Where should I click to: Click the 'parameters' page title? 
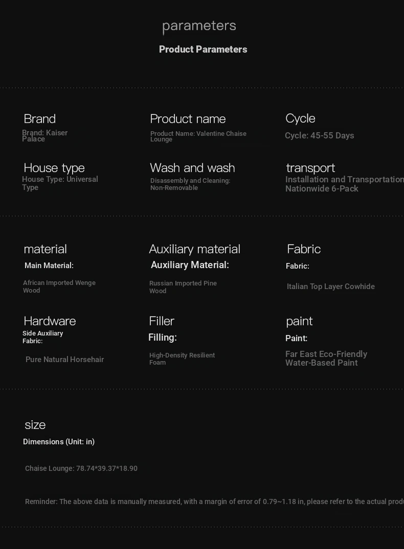(x=199, y=26)
